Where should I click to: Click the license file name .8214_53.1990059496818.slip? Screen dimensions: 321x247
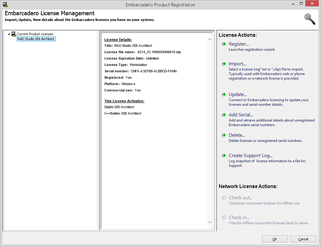159,52
